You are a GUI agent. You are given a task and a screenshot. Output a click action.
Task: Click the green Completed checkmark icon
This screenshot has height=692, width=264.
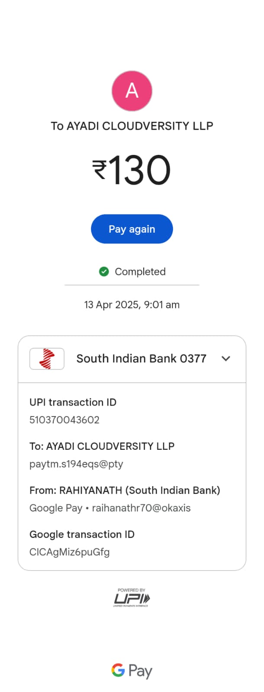[104, 272]
